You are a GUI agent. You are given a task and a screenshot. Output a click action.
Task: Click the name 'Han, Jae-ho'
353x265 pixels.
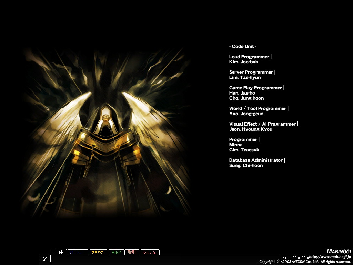click(x=242, y=93)
